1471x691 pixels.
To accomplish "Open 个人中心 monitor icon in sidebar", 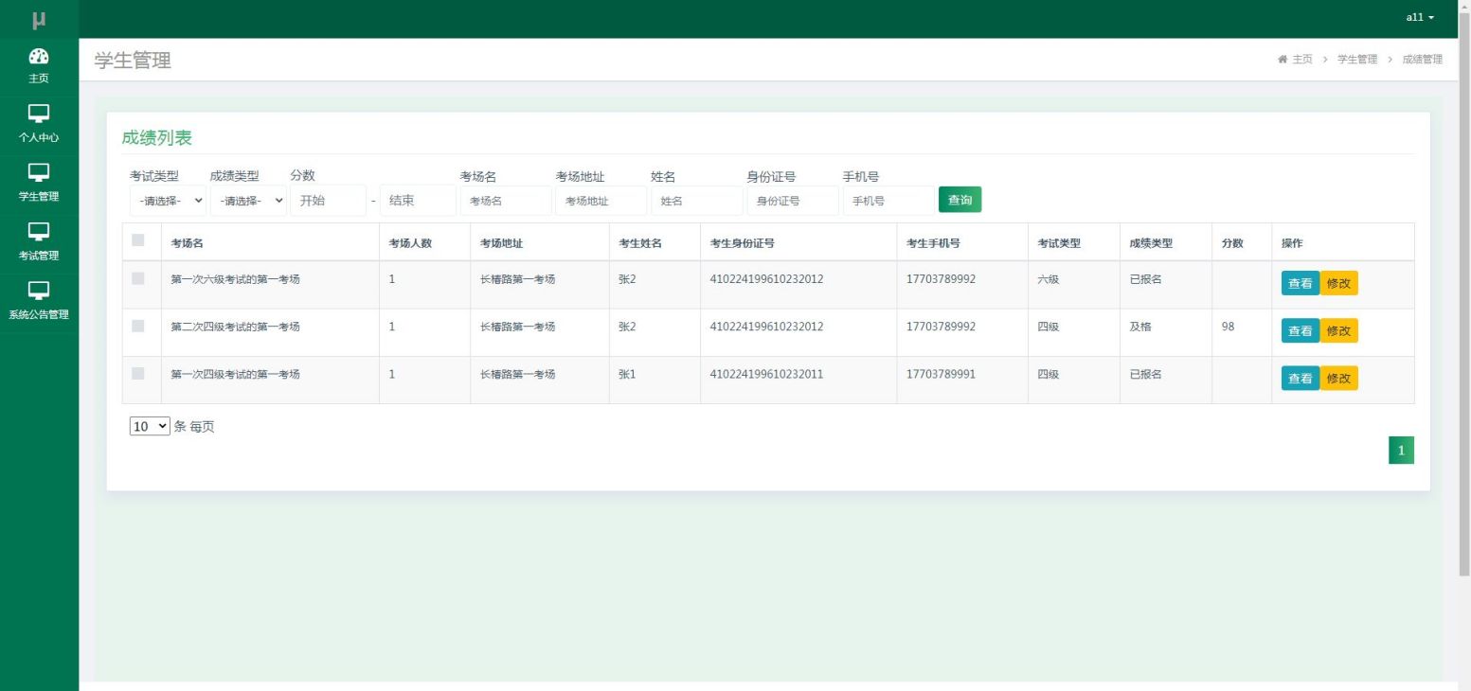I will click(x=39, y=115).
